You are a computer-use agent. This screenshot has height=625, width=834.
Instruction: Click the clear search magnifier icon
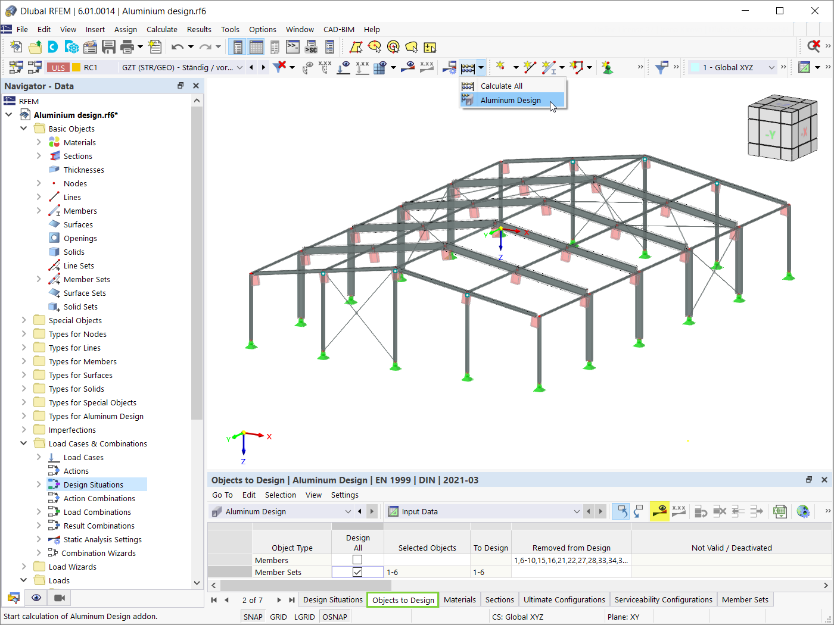click(813, 46)
